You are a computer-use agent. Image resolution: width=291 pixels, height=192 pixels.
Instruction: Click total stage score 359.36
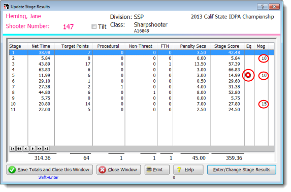(x=234, y=158)
